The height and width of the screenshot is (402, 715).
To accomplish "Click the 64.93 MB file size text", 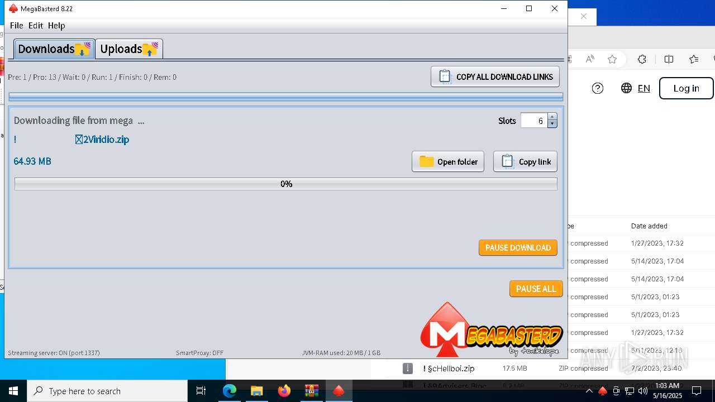I will tap(32, 161).
